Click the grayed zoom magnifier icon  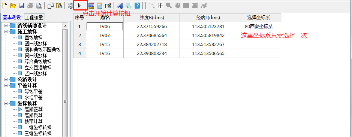(169, 6)
